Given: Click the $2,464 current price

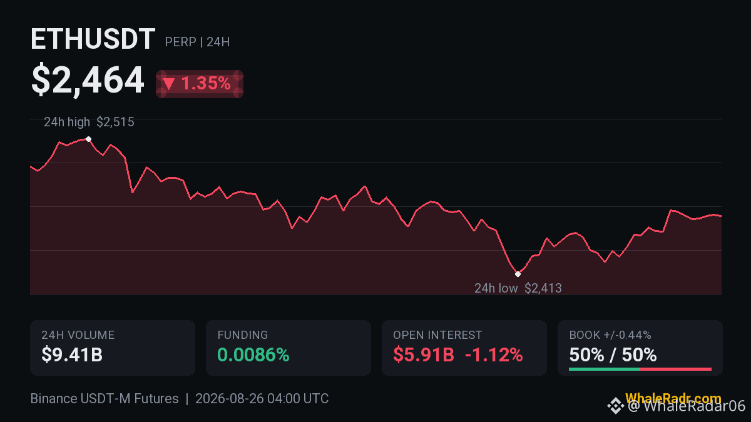Looking at the screenshot, I should [88, 81].
